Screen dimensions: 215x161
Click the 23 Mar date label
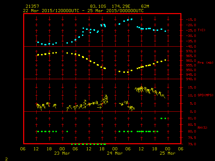[62, 153]
